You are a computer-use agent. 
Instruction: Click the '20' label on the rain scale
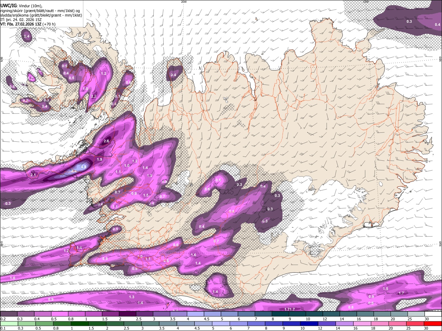(391, 329)
